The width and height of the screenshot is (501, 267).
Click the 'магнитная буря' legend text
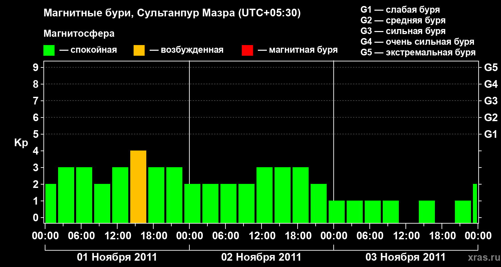(303, 50)
